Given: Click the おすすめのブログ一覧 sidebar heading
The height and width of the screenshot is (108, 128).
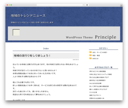Looking at the screenshot, I should (103, 67).
